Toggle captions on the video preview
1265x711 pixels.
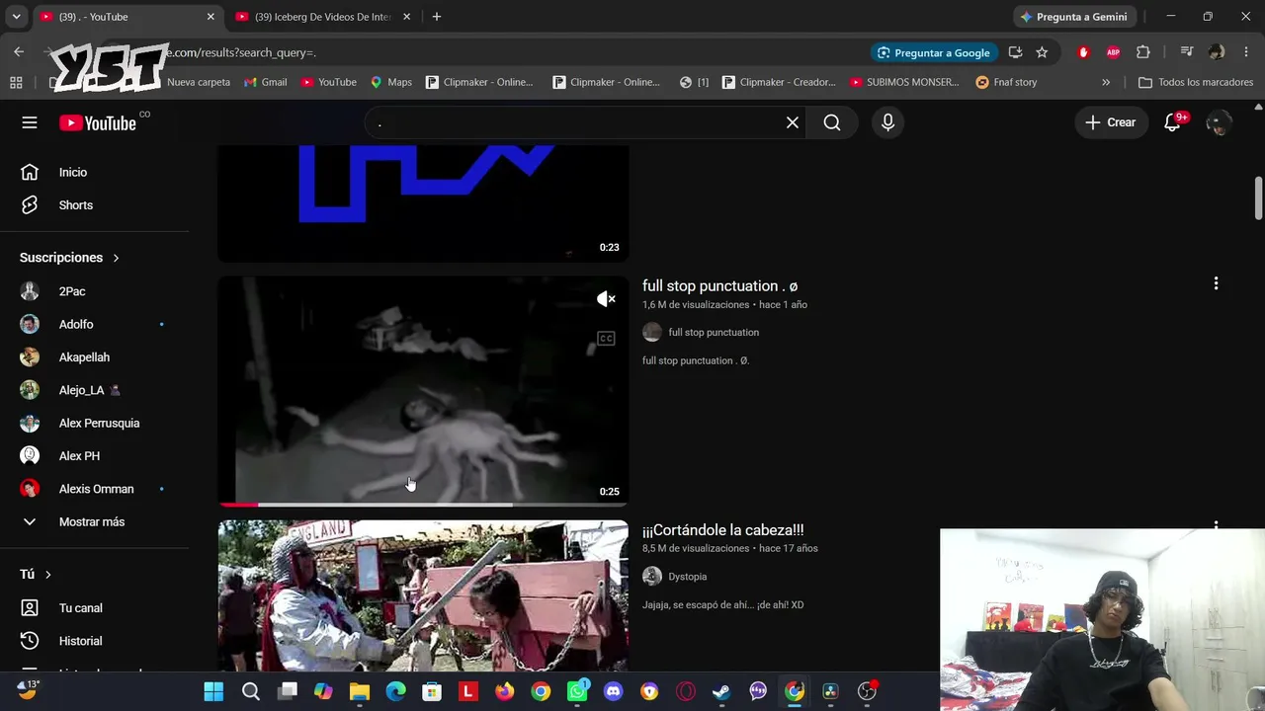click(606, 339)
